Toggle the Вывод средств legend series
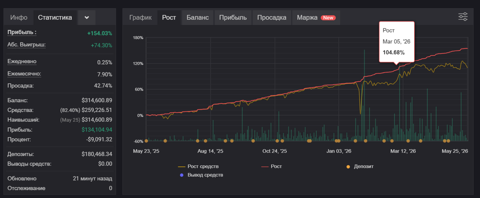Image resolution: width=480 pixels, height=198 pixels. [x=201, y=175]
